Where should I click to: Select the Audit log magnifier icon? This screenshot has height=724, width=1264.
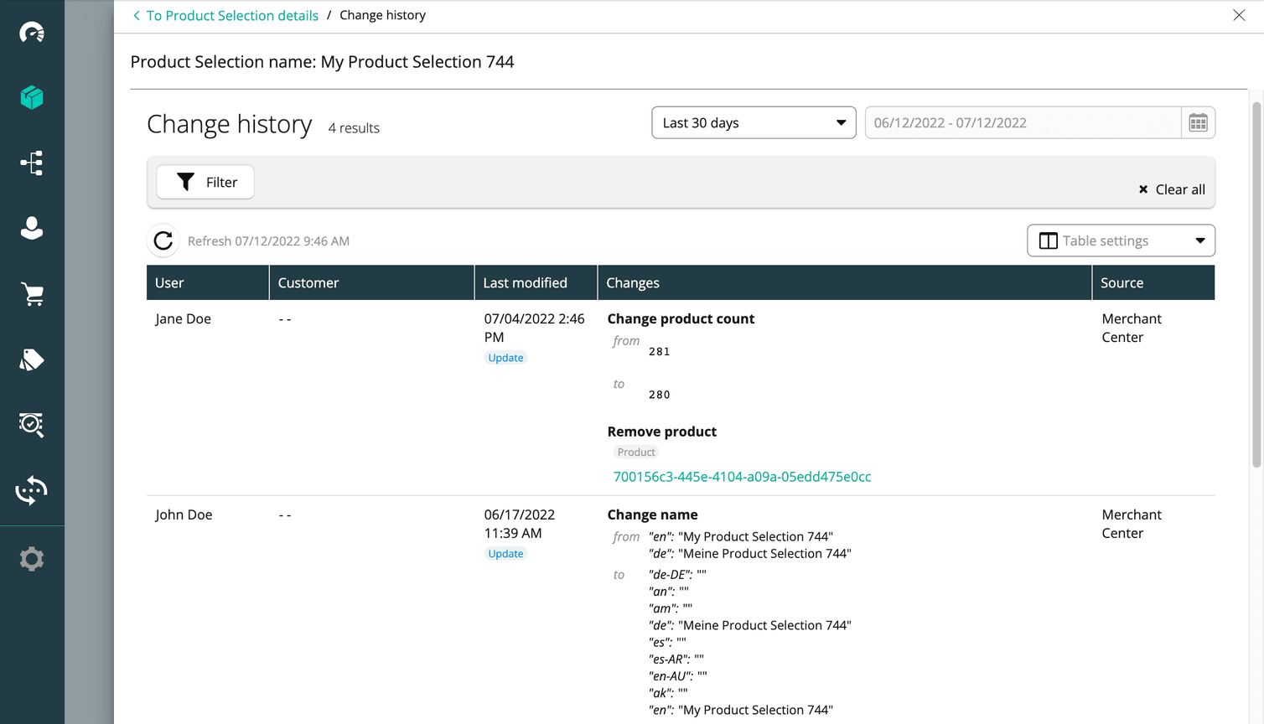(x=32, y=425)
